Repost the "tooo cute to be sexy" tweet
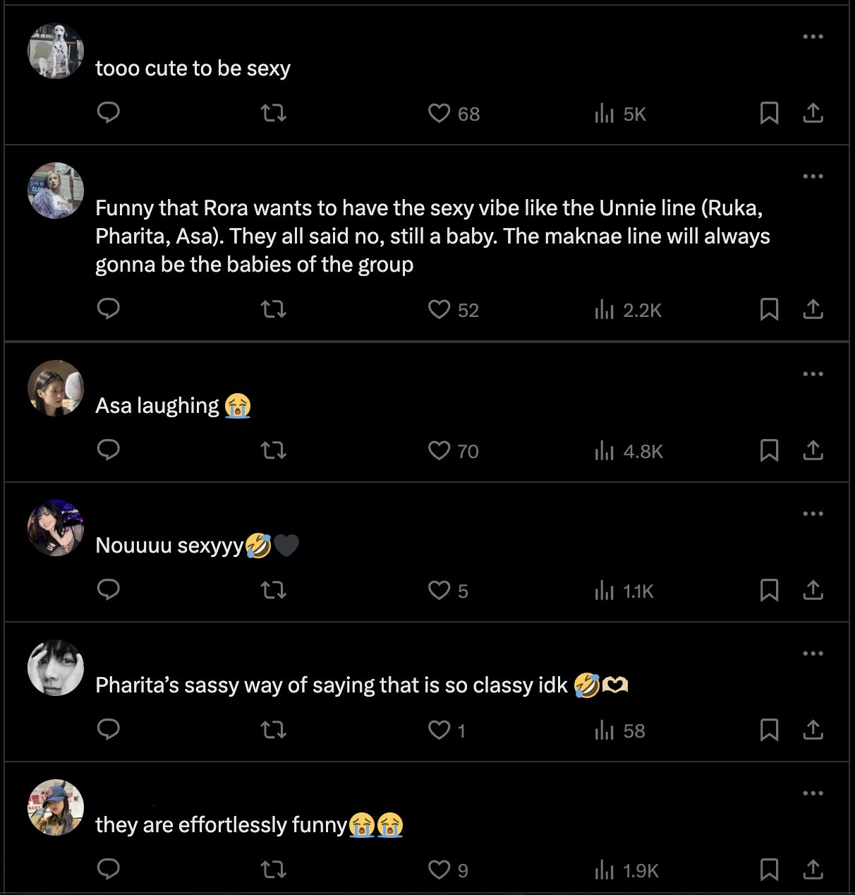Screen dimensions: 855x895 coord(274,113)
